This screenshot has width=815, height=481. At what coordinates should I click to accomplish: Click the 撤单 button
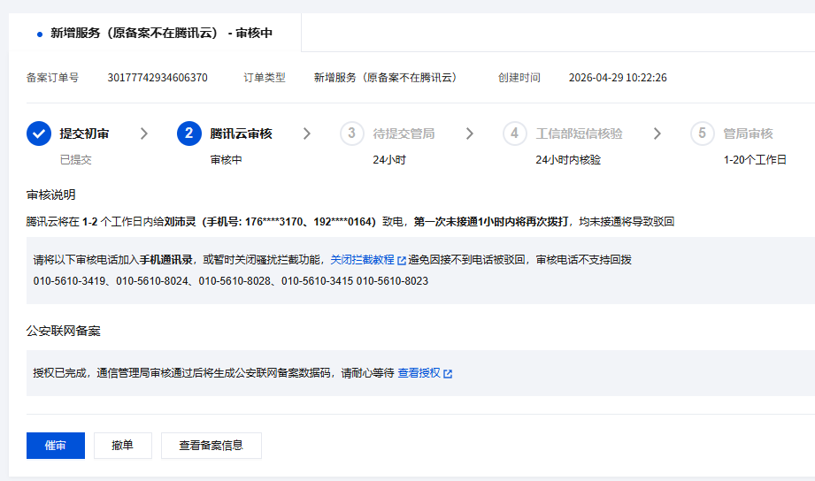(x=123, y=446)
